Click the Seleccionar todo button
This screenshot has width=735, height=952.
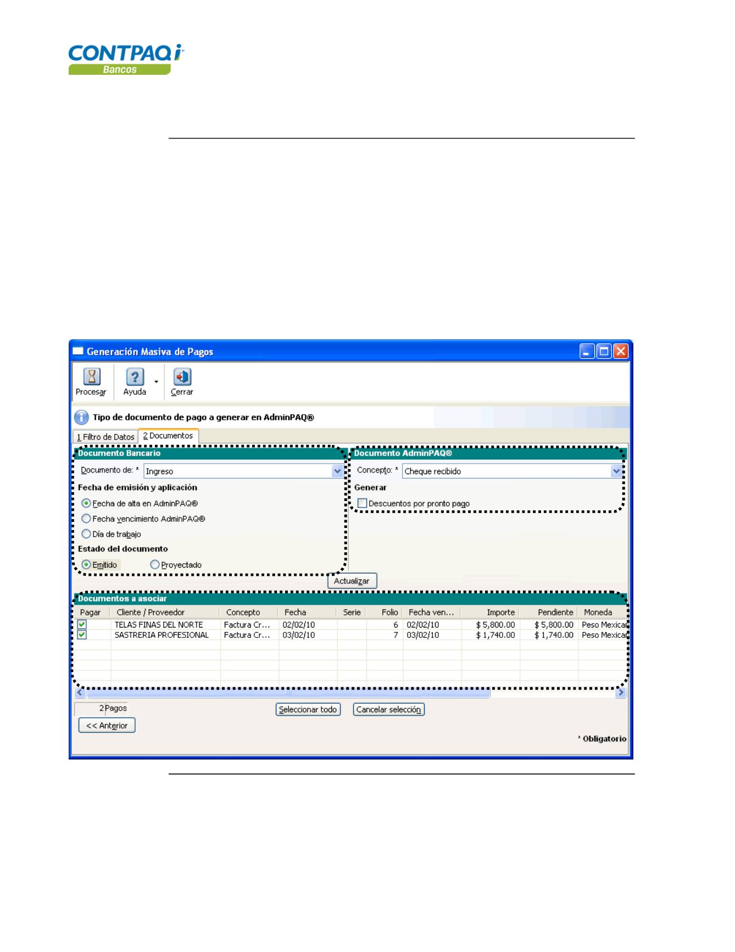pos(308,709)
